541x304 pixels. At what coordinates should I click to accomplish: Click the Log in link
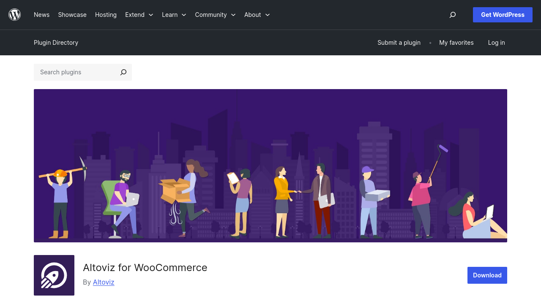tap(496, 43)
